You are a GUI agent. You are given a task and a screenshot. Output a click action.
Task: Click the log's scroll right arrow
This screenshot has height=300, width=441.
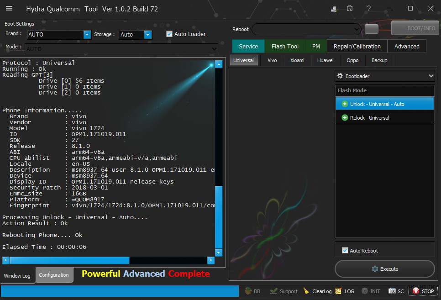(x=211, y=260)
